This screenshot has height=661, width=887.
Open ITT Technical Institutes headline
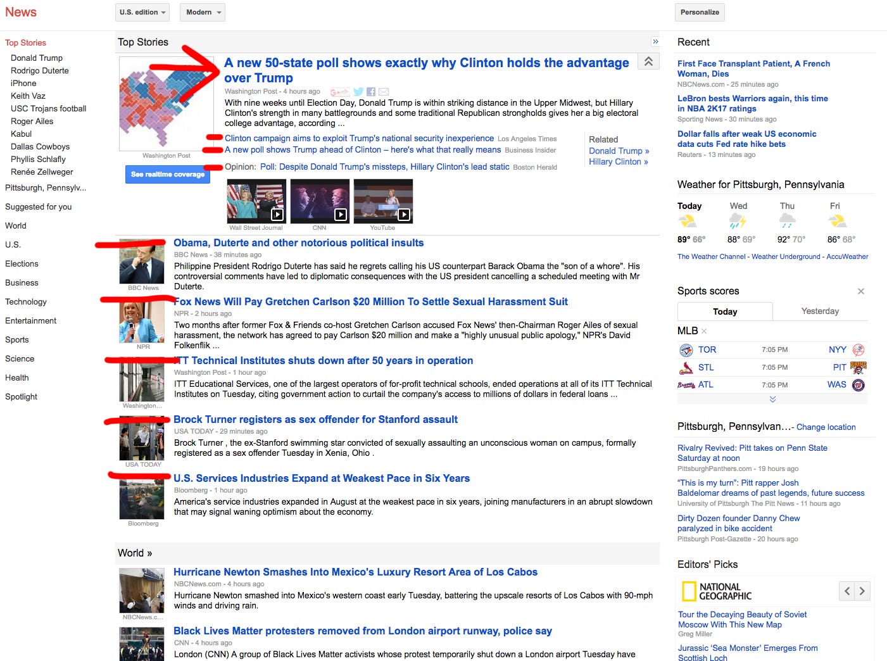click(324, 361)
